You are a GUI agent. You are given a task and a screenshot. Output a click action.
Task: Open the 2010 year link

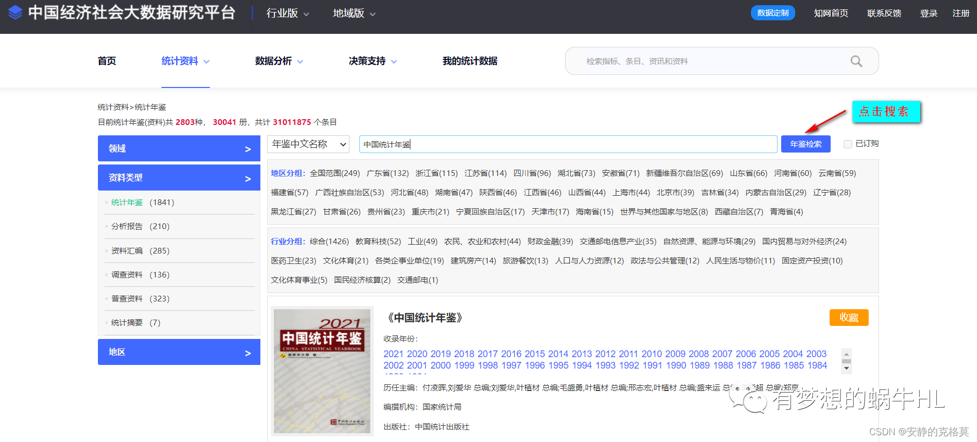[x=652, y=354]
